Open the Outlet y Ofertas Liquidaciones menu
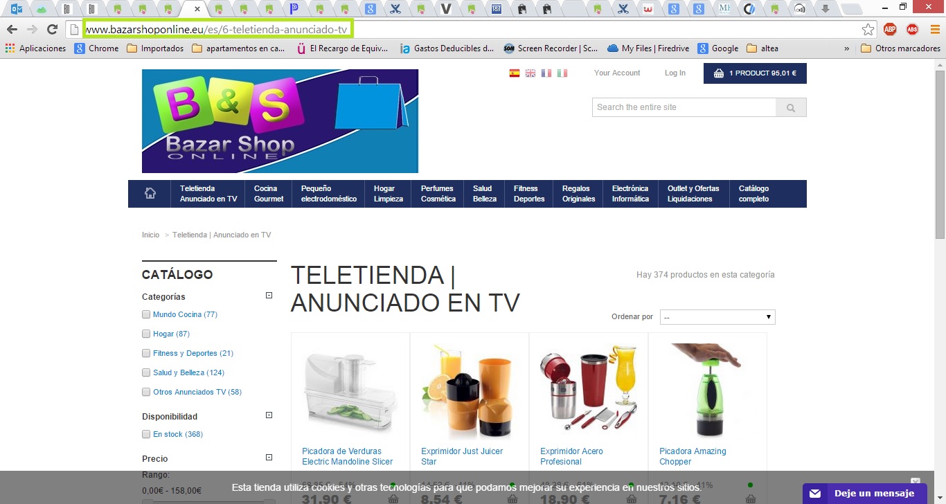 693,193
